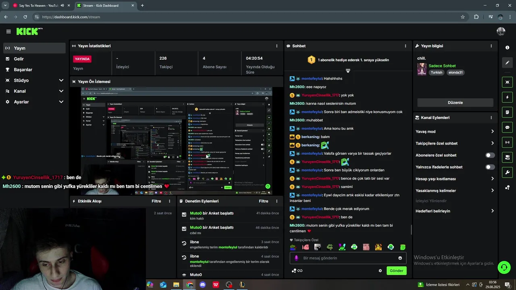Open the profile avatar in the Kick header
This screenshot has height=290, width=516.
click(x=501, y=31)
